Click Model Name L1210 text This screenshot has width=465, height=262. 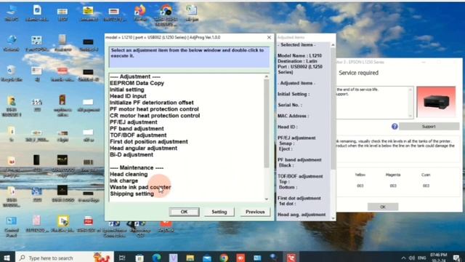click(x=299, y=55)
